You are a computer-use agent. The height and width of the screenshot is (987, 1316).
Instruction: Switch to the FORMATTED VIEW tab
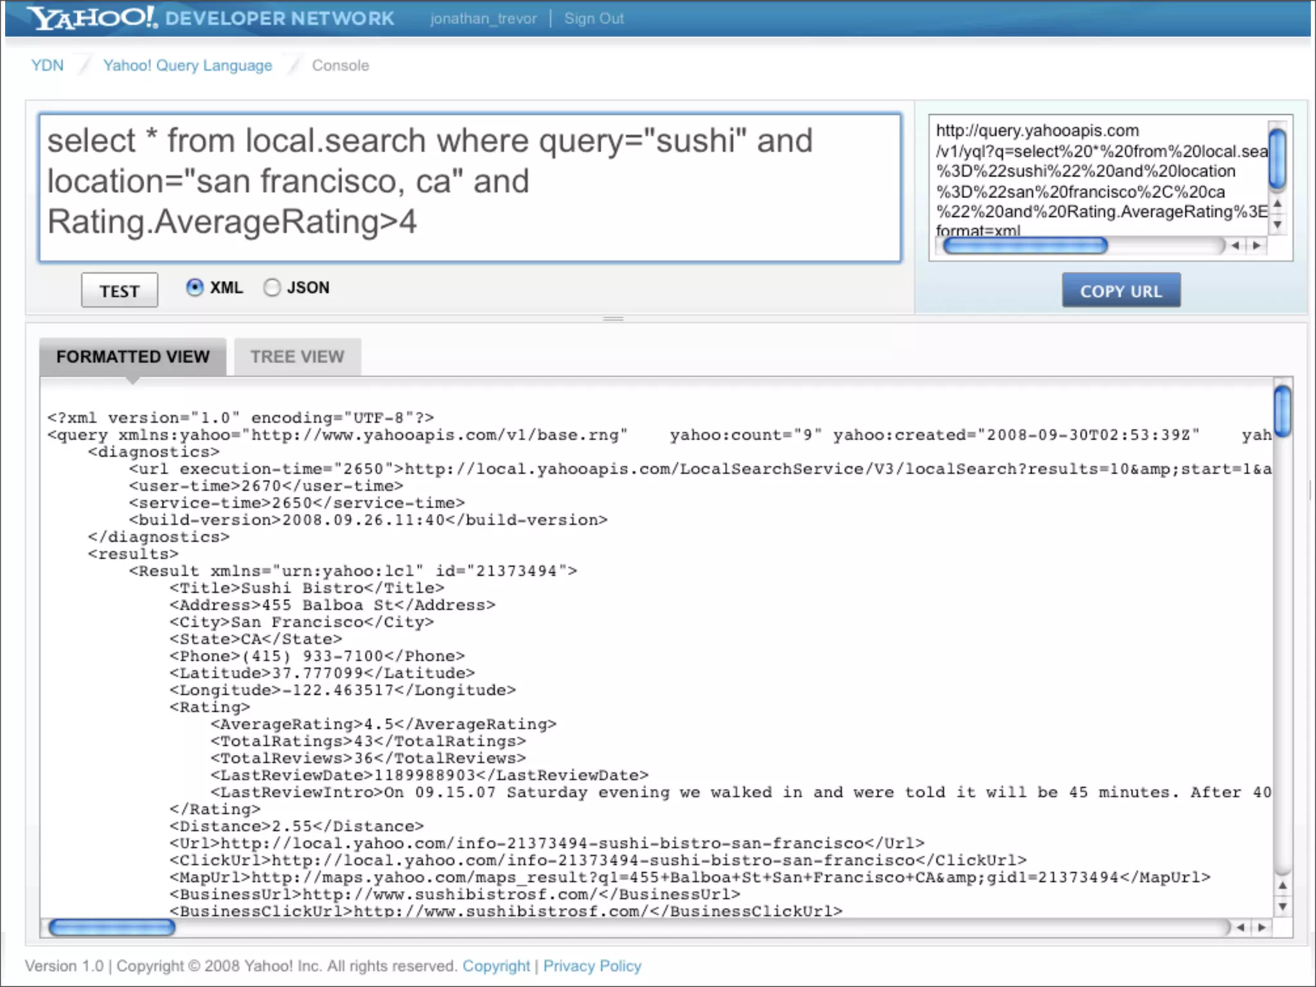pyautogui.click(x=133, y=357)
